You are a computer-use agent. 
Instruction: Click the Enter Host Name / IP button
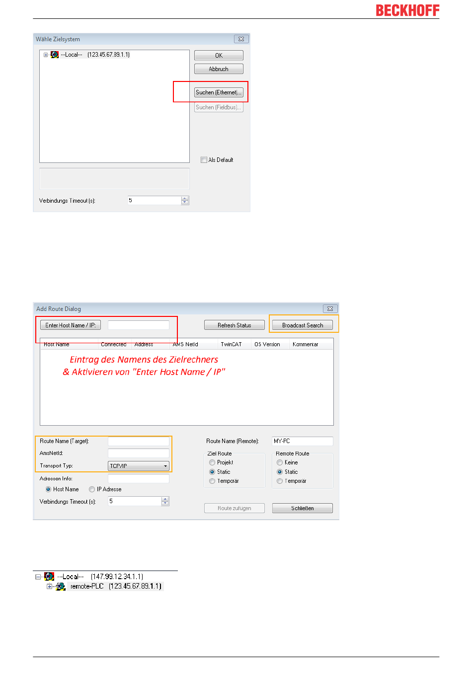[71, 325]
